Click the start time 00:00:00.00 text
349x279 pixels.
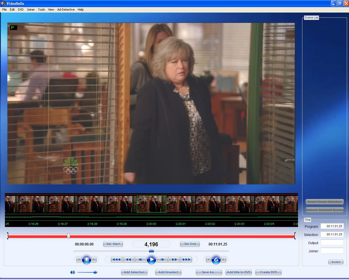[84, 244]
